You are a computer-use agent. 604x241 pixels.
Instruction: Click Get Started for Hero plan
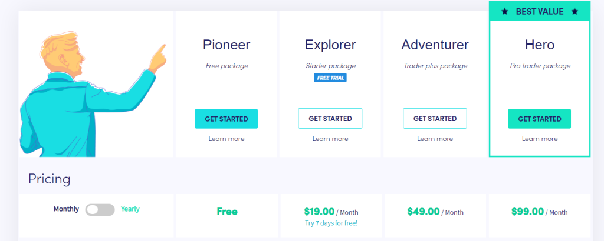point(539,119)
